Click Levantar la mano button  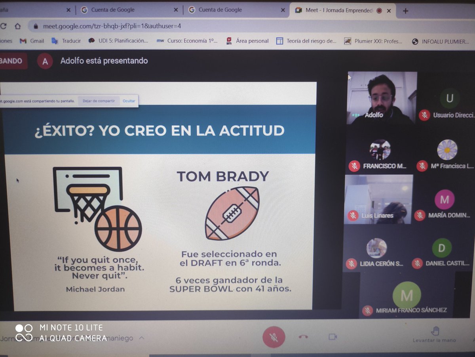pos(435,334)
